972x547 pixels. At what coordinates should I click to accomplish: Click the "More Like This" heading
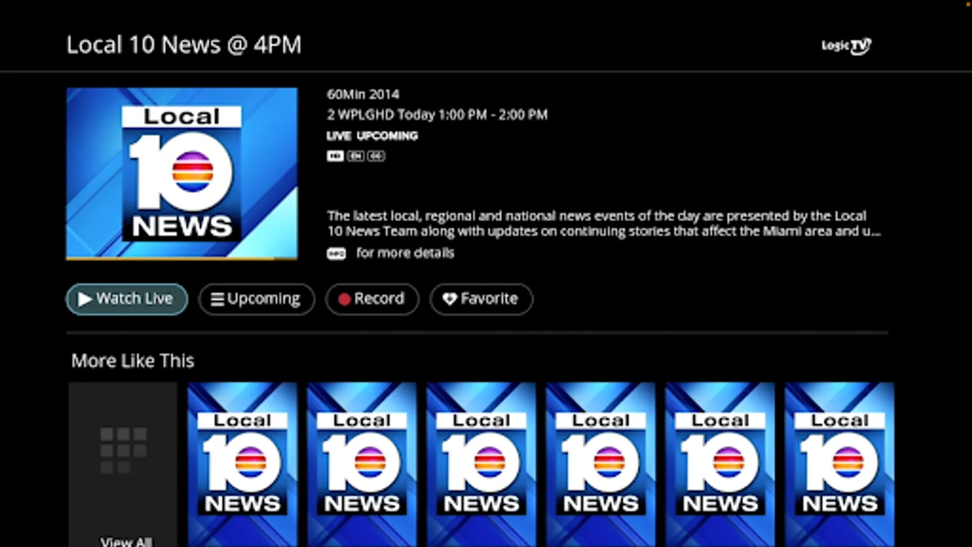[x=132, y=361]
